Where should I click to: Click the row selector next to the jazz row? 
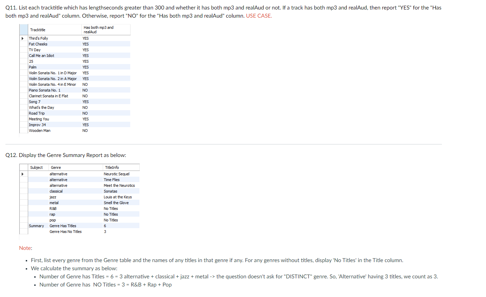tap(23, 197)
